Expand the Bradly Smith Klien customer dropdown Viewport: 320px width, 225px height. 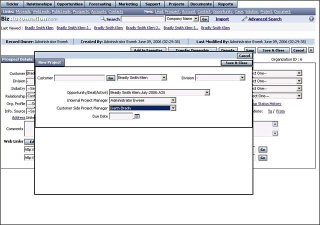click(164, 77)
